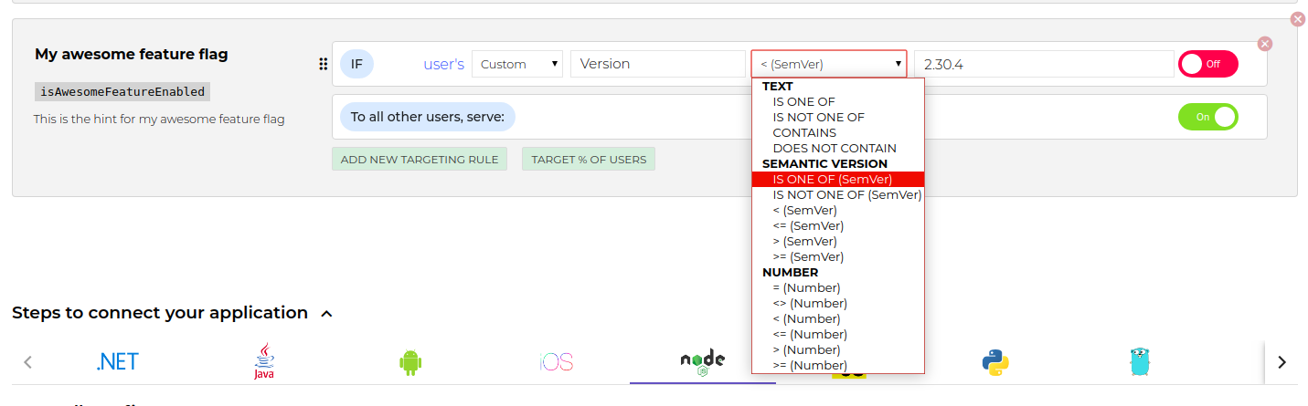The width and height of the screenshot is (1308, 406).
Task: Open the Custom attribute dropdown
Action: pyautogui.click(x=517, y=64)
